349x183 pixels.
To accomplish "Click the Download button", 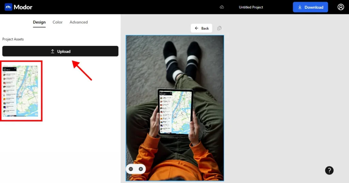I will 310,7.
